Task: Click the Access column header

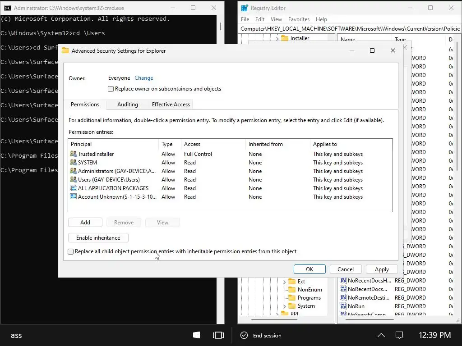Action: click(213, 144)
